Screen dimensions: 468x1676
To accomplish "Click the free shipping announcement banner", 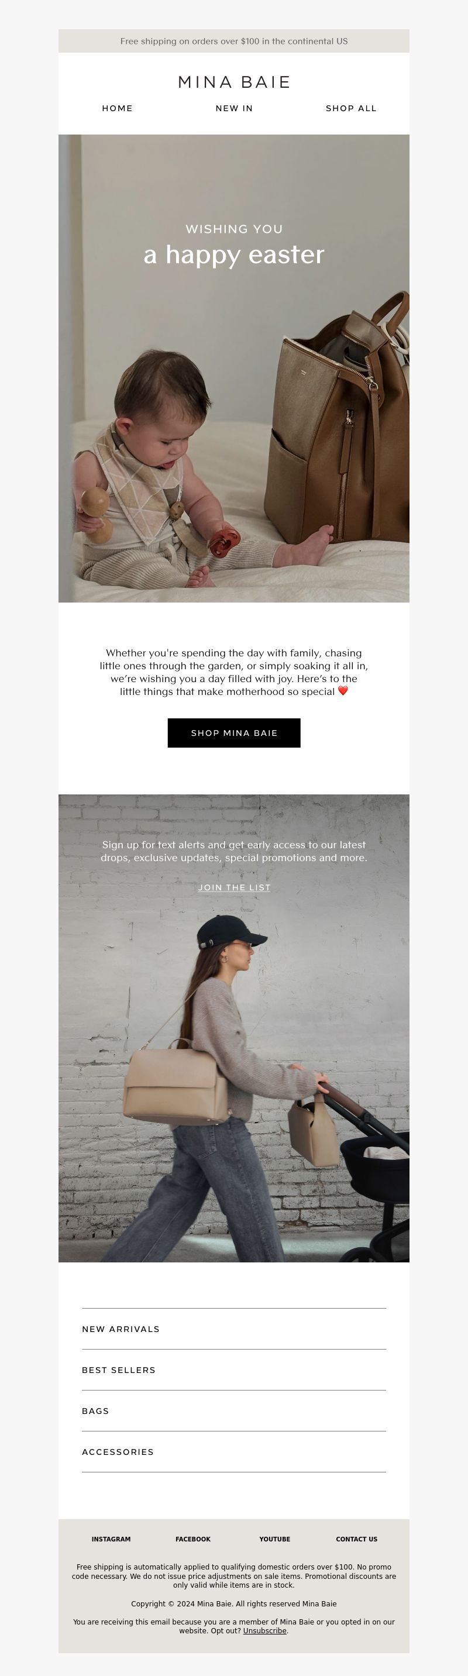I will point(233,41).
